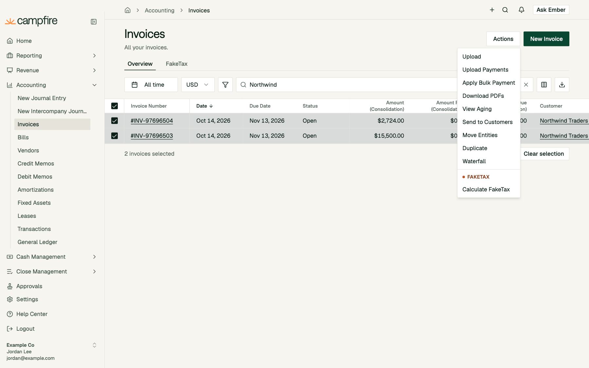Sort by Date column arrow
The width and height of the screenshot is (589, 368).
coord(211,106)
